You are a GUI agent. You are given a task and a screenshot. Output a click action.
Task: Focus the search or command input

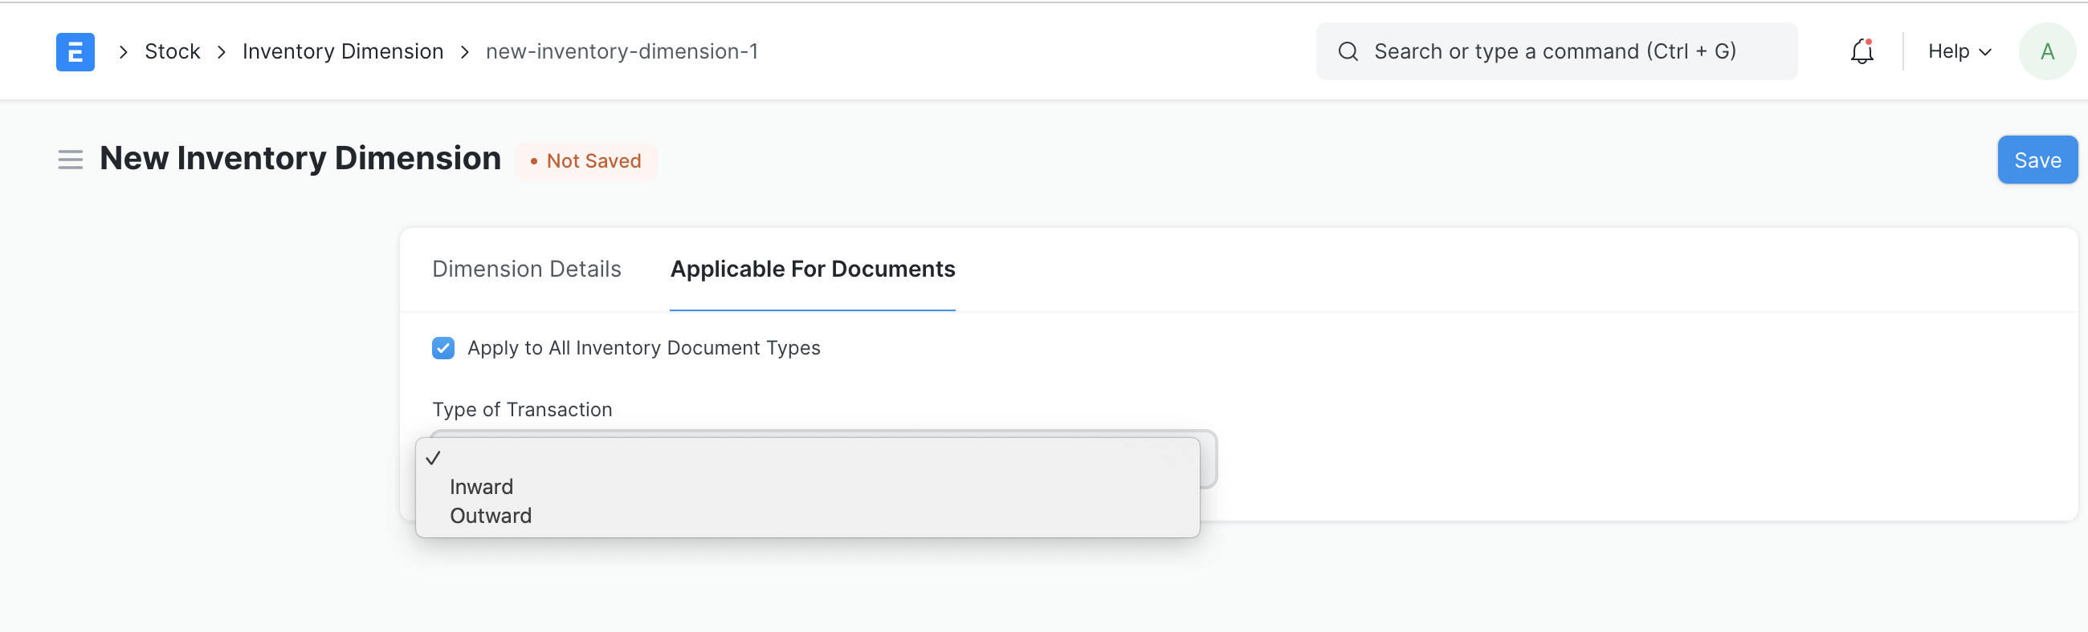[x=1556, y=52]
